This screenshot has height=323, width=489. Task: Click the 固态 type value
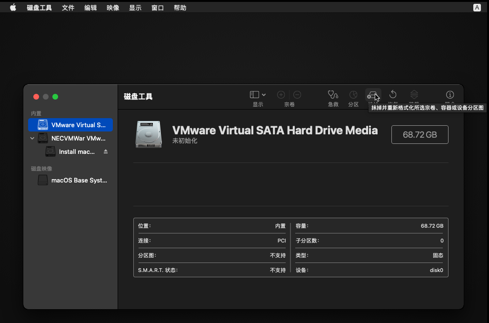pos(438,255)
